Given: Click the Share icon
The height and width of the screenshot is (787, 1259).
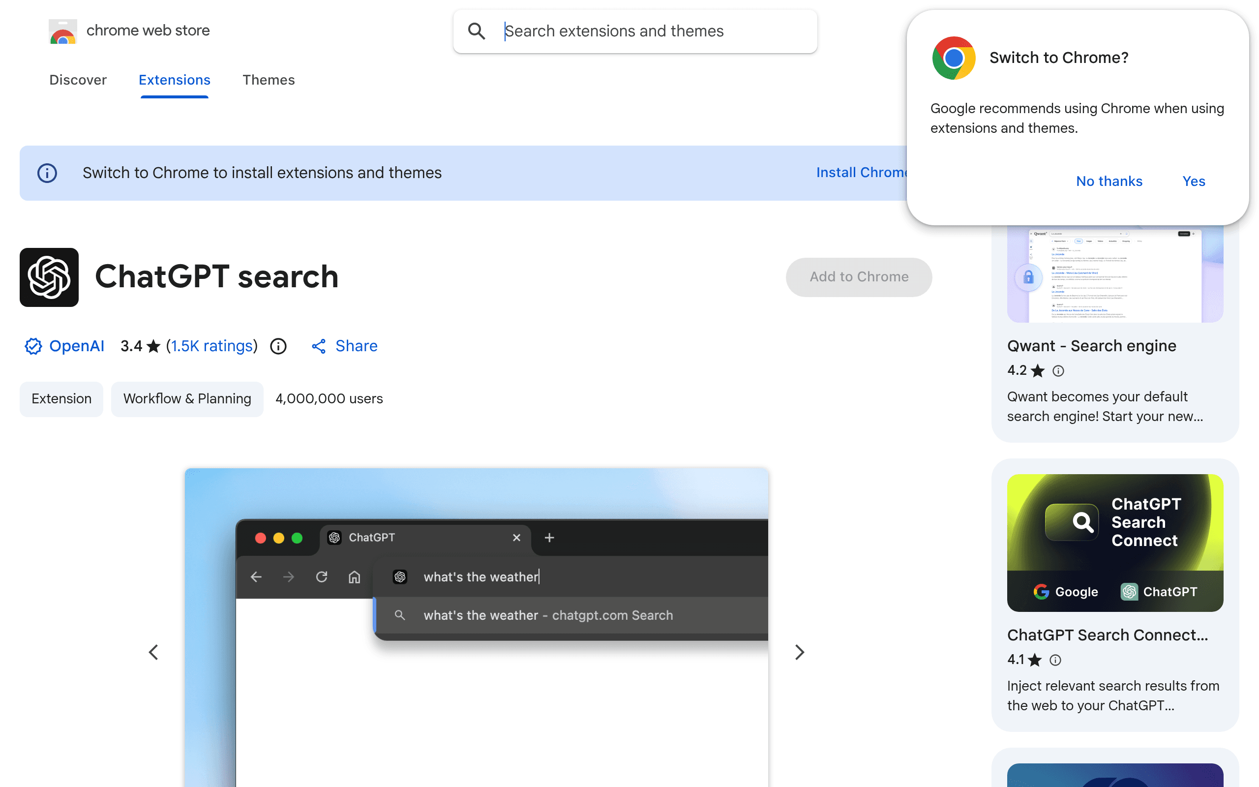Looking at the screenshot, I should tap(318, 346).
